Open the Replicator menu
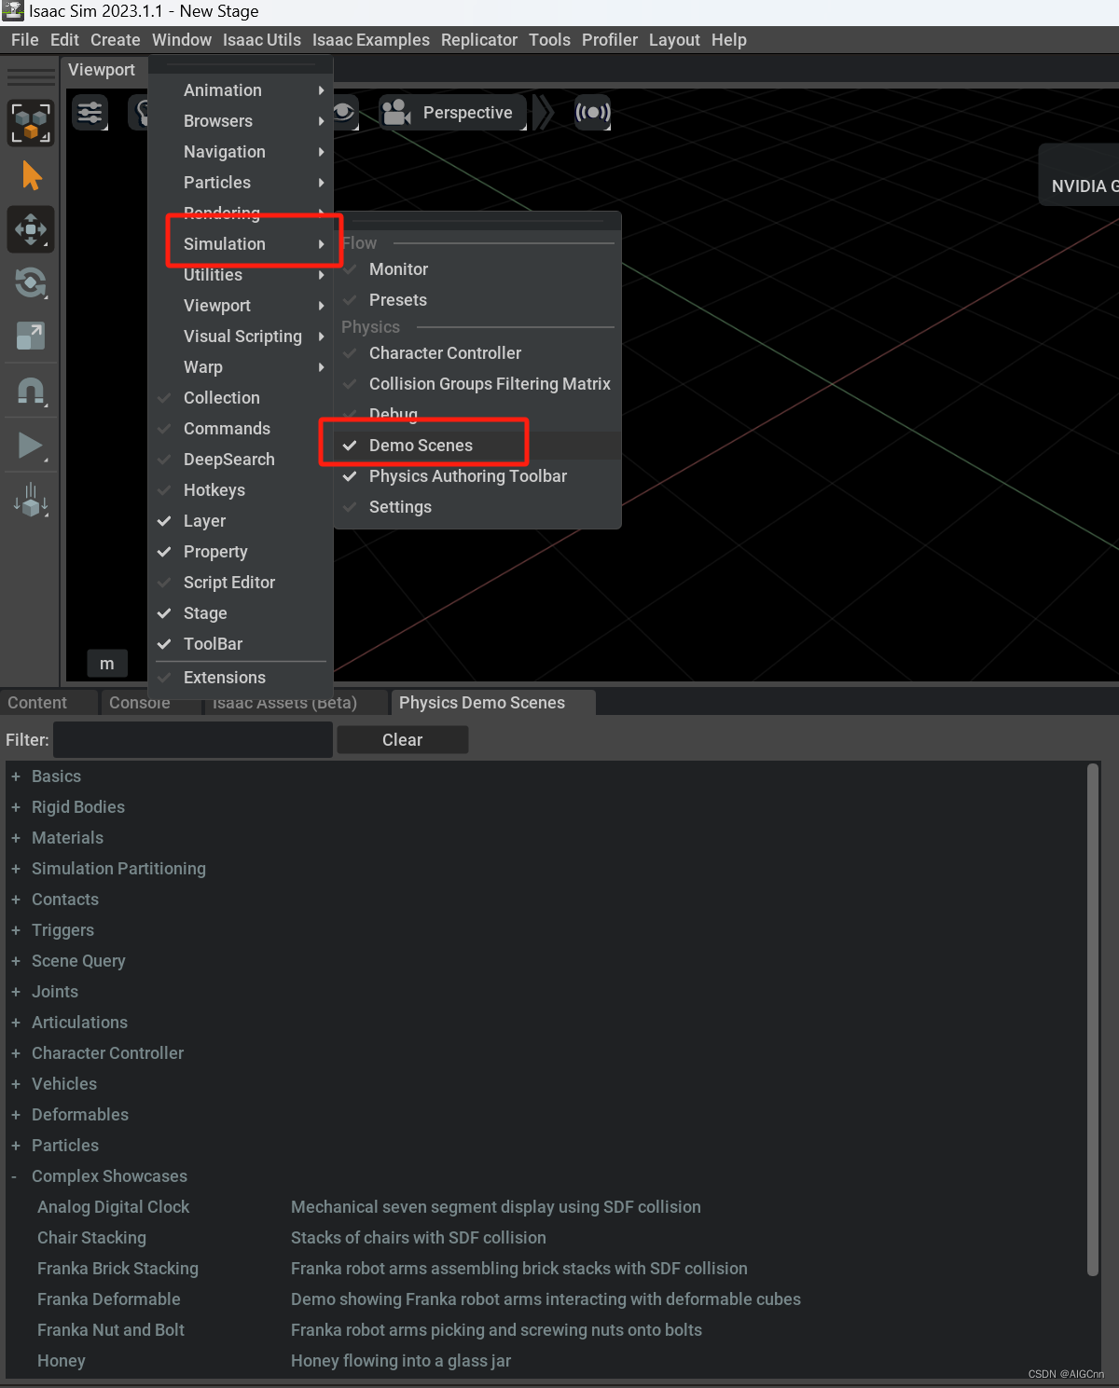 (x=478, y=40)
